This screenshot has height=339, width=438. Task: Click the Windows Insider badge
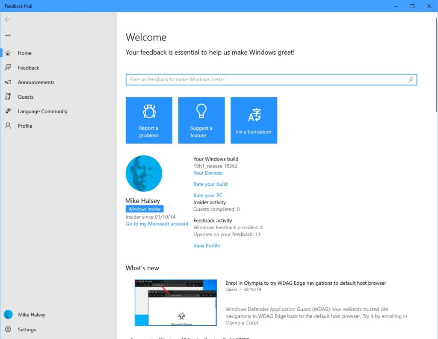click(145, 209)
